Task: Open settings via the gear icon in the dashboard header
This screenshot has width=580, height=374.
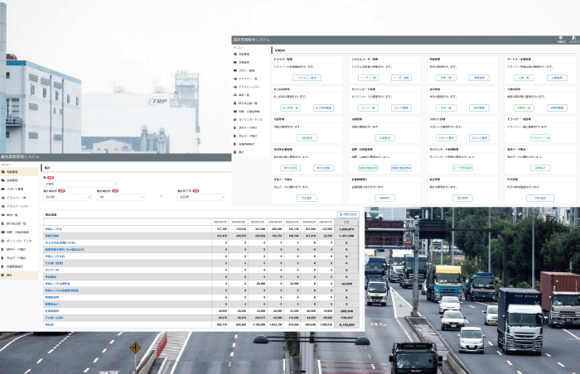Action: click(562, 39)
